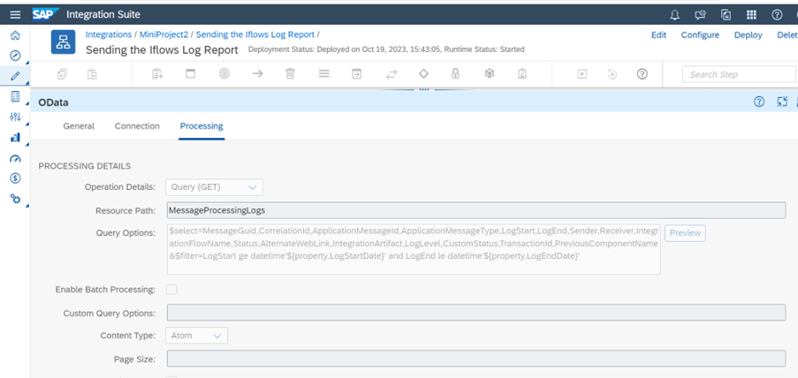Open Operation Details Query (GET) dropdown
Screen dimensions: 798x378
(x=214, y=187)
